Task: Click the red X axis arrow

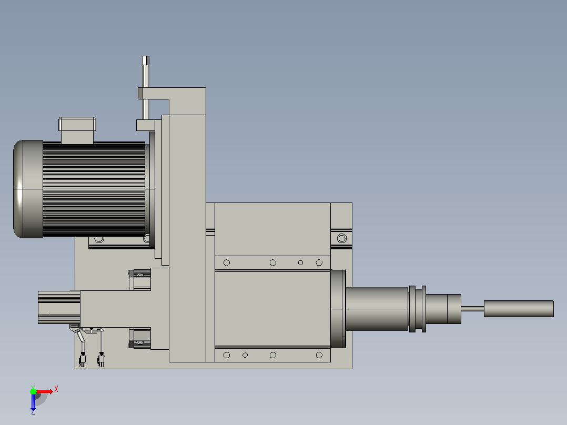Action: (x=45, y=391)
